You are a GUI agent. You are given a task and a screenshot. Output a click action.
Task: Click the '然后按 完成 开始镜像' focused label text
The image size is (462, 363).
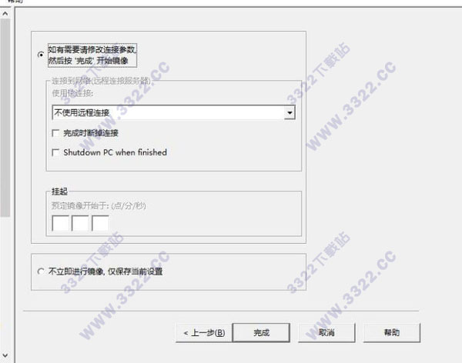(x=88, y=61)
